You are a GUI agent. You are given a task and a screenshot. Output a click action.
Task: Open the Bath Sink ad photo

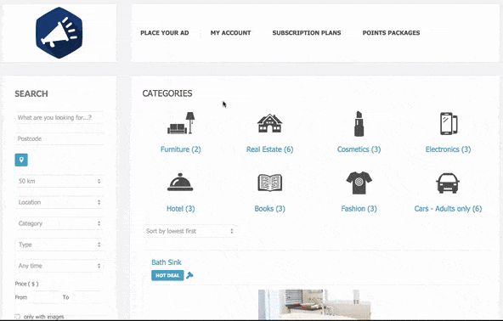click(x=314, y=305)
